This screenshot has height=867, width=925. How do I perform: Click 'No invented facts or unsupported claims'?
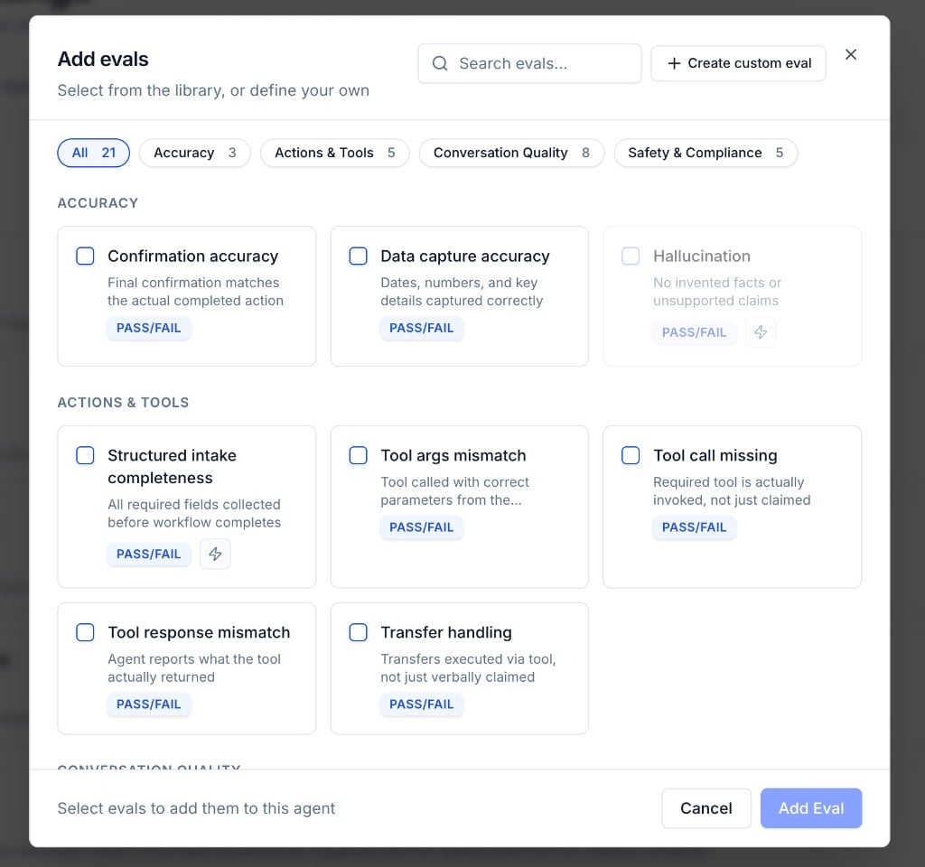click(x=716, y=292)
